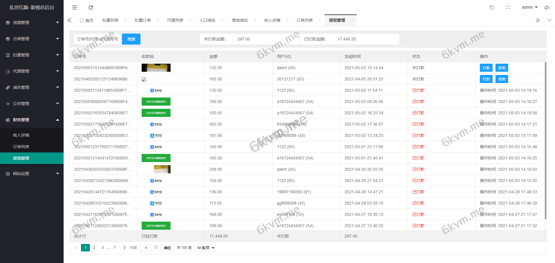Click the tag icon in the top bar

point(492,7)
